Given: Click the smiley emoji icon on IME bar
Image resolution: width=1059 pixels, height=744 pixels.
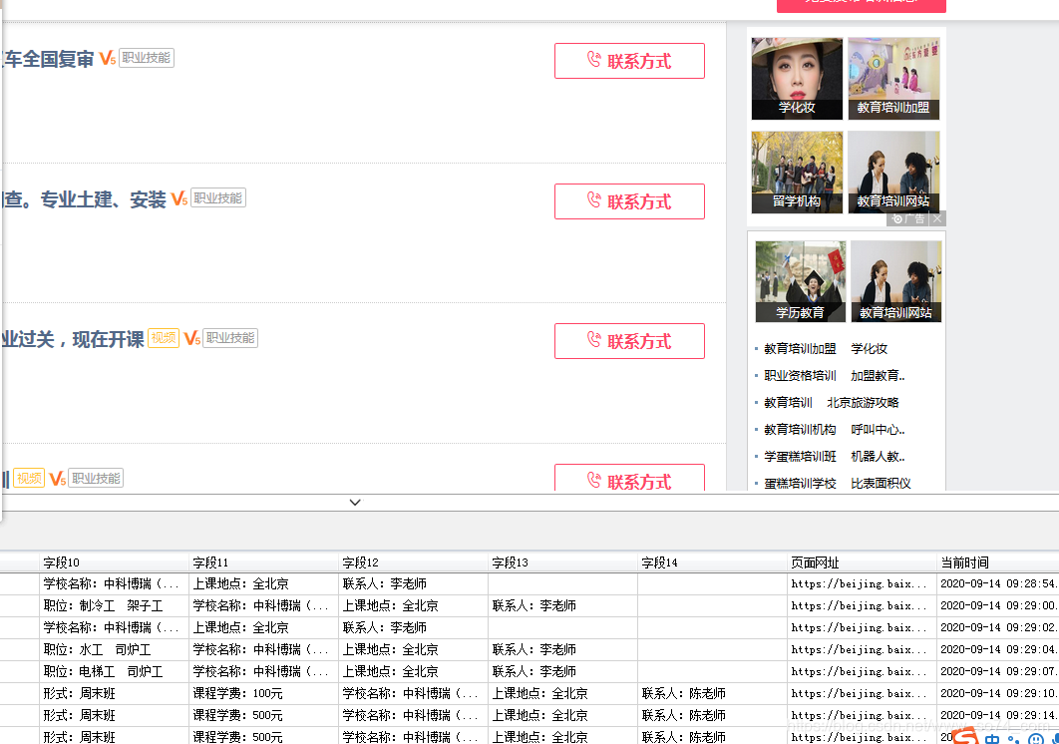Looking at the screenshot, I should point(1035,739).
